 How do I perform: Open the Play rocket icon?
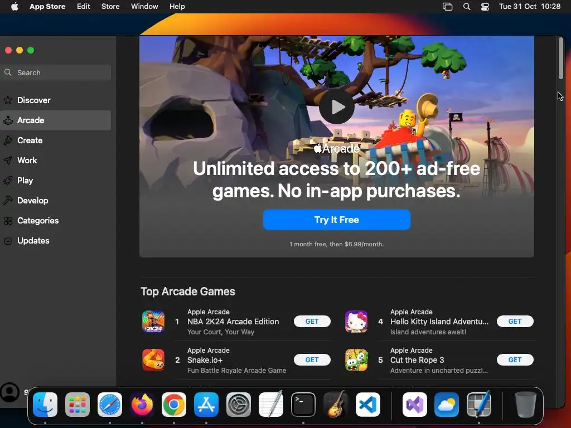click(8, 180)
